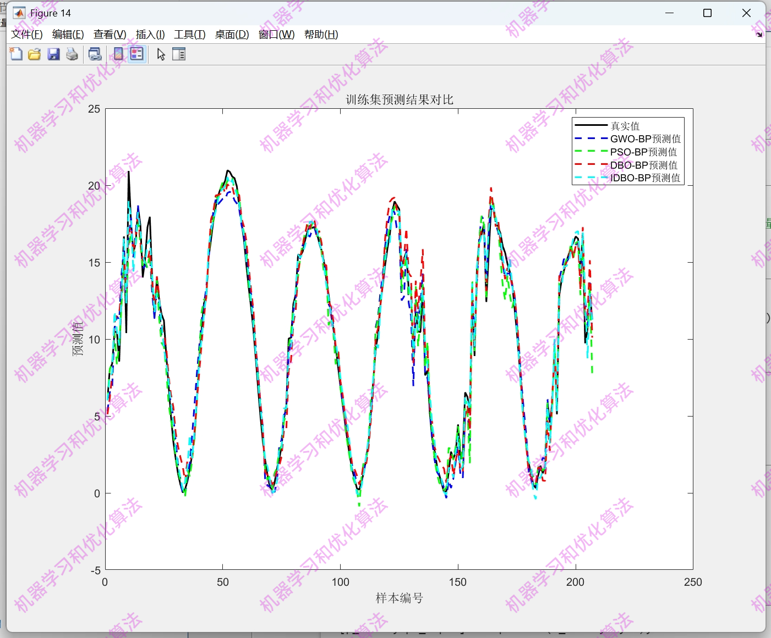Screen dimensions: 771x638
Task: Click the Open File folder icon
Action: (35, 54)
